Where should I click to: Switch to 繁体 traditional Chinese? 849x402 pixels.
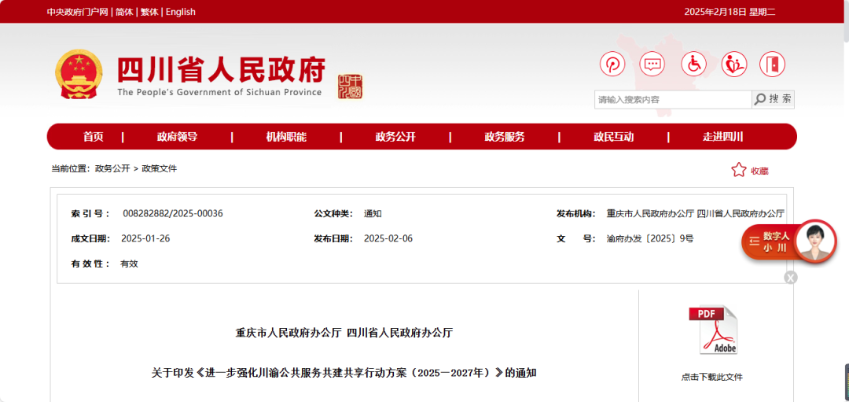tap(149, 12)
